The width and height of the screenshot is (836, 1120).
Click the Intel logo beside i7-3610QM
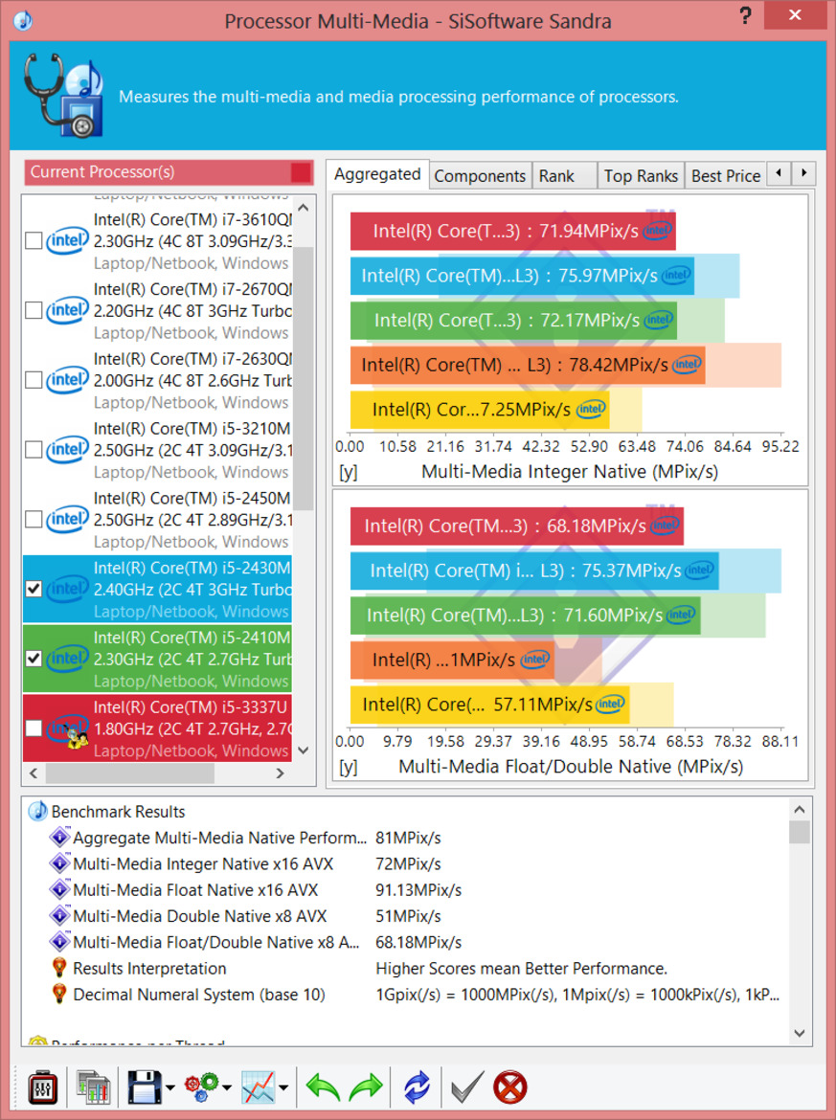pyautogui.click(x=67, y=241)
